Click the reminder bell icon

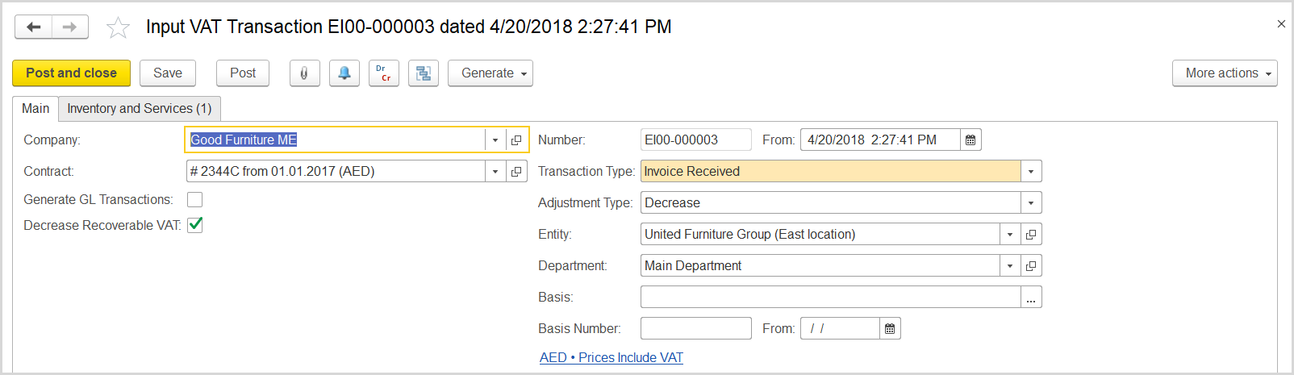point(344,73)
